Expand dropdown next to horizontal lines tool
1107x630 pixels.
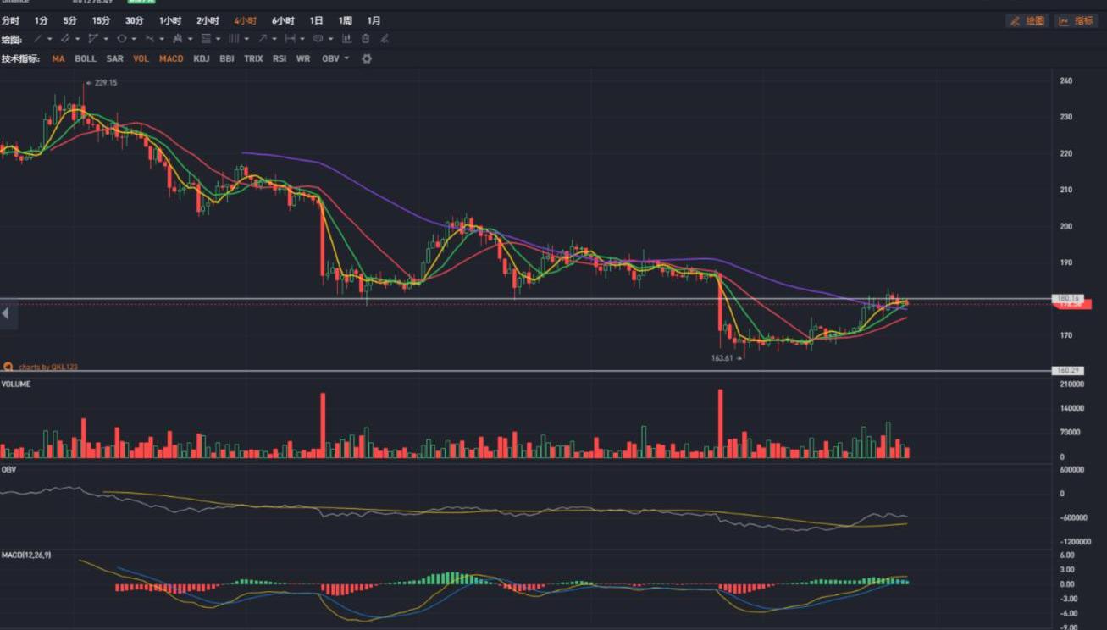pyautogui.click(x=219, y=39)
